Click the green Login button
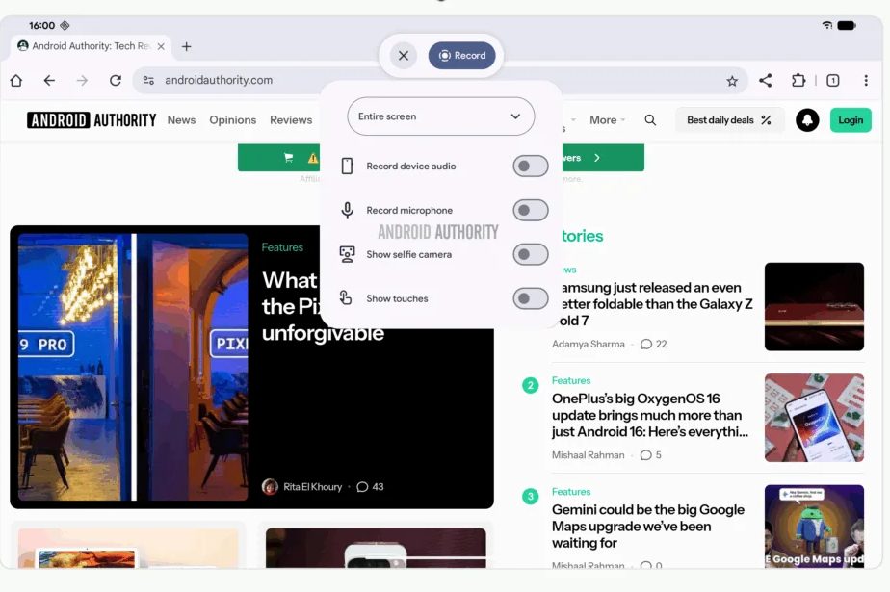The height and width of the screenshot is (592, 890). 850,120
